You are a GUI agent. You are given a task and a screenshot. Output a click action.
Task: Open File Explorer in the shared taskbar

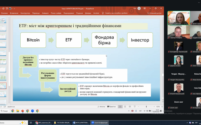(18, 111)
